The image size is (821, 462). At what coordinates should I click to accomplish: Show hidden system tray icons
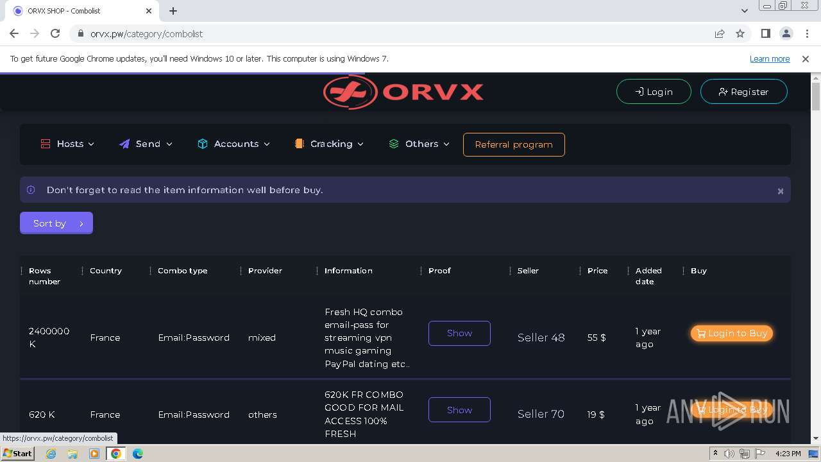715,454
